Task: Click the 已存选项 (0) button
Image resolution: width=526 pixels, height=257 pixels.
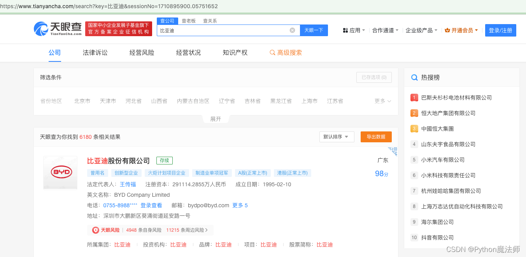Action: point(374,77)
